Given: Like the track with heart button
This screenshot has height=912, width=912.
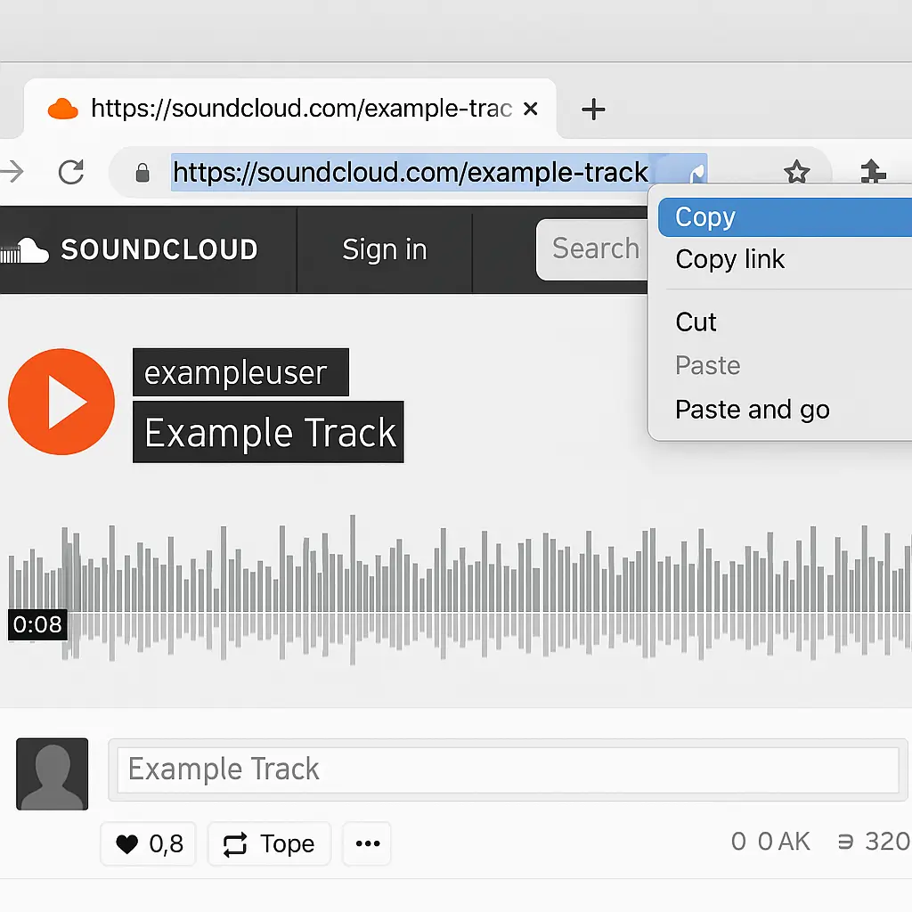Looking at the screenshot, I should pyautogui.click(x=148, y=843).
